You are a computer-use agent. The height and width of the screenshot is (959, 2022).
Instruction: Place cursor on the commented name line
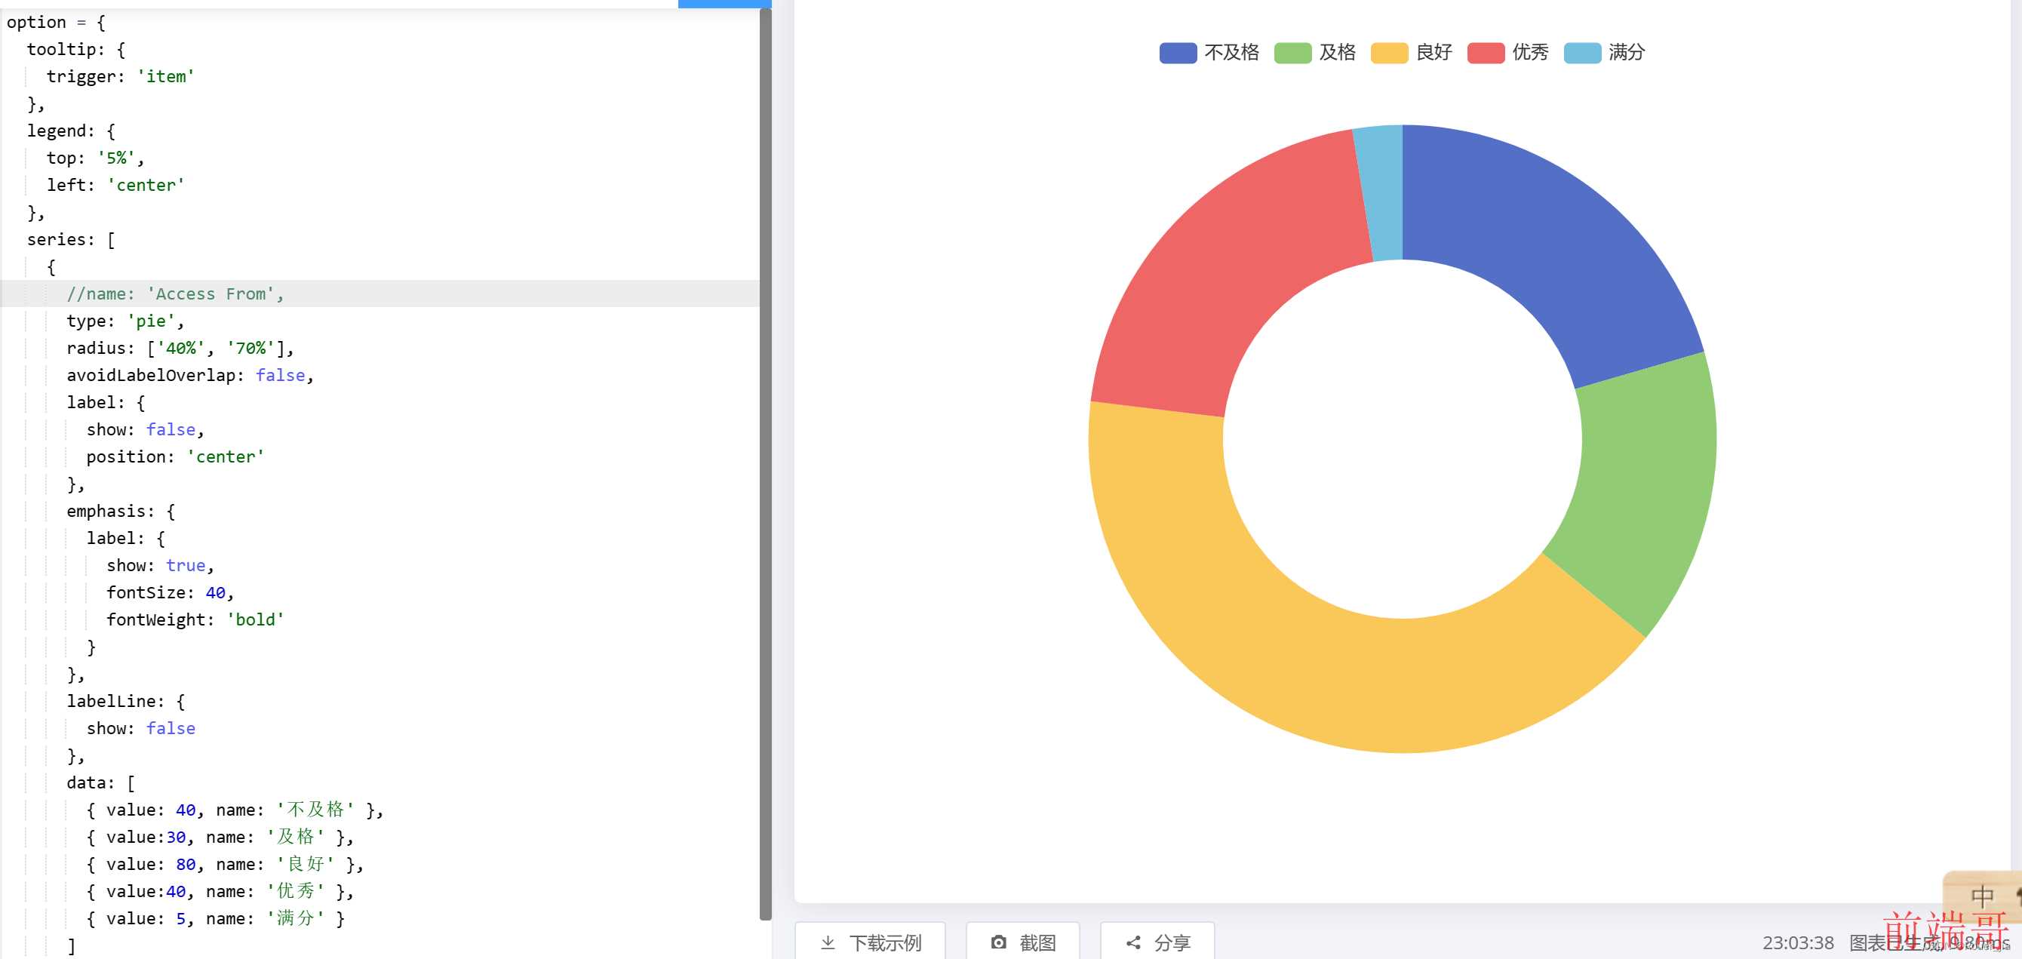175,294
